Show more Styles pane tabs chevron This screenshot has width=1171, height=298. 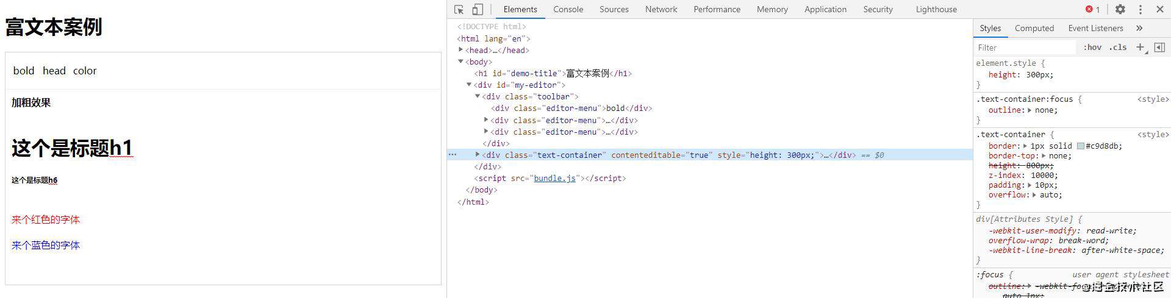1139,28
